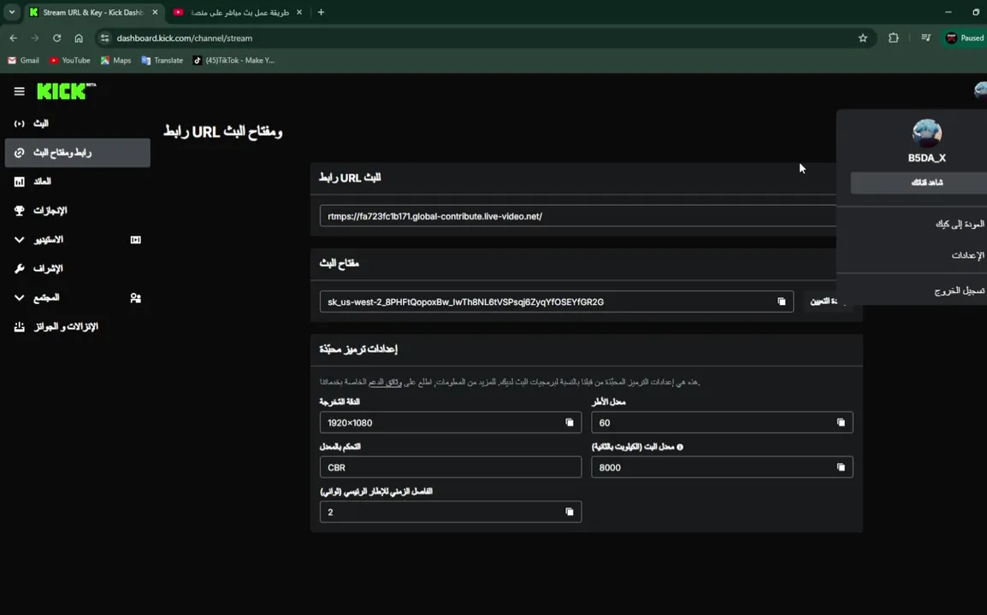The width and height of the screenshot is (987, 615).
Task: Copy the 8000 bitrate value
Action: point(841,467)
